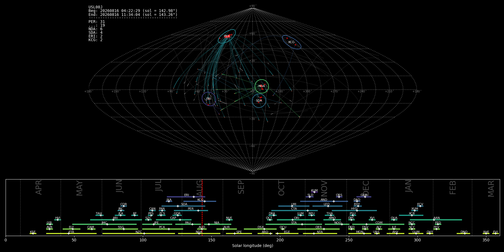The height and width of the screenshot is (252, 504).
Task: Click the XCB shower bar in the timeline
Action: (x=411, y=215)
